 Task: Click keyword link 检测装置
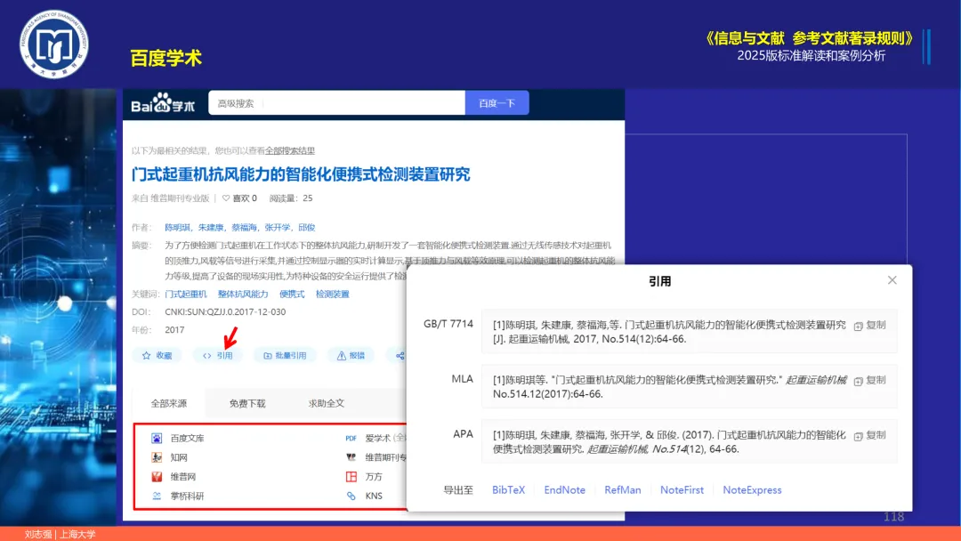coord(332,295)
